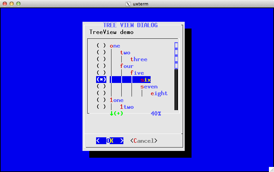Click the tree view scrollbar thumb

click(x=176, y=56)
